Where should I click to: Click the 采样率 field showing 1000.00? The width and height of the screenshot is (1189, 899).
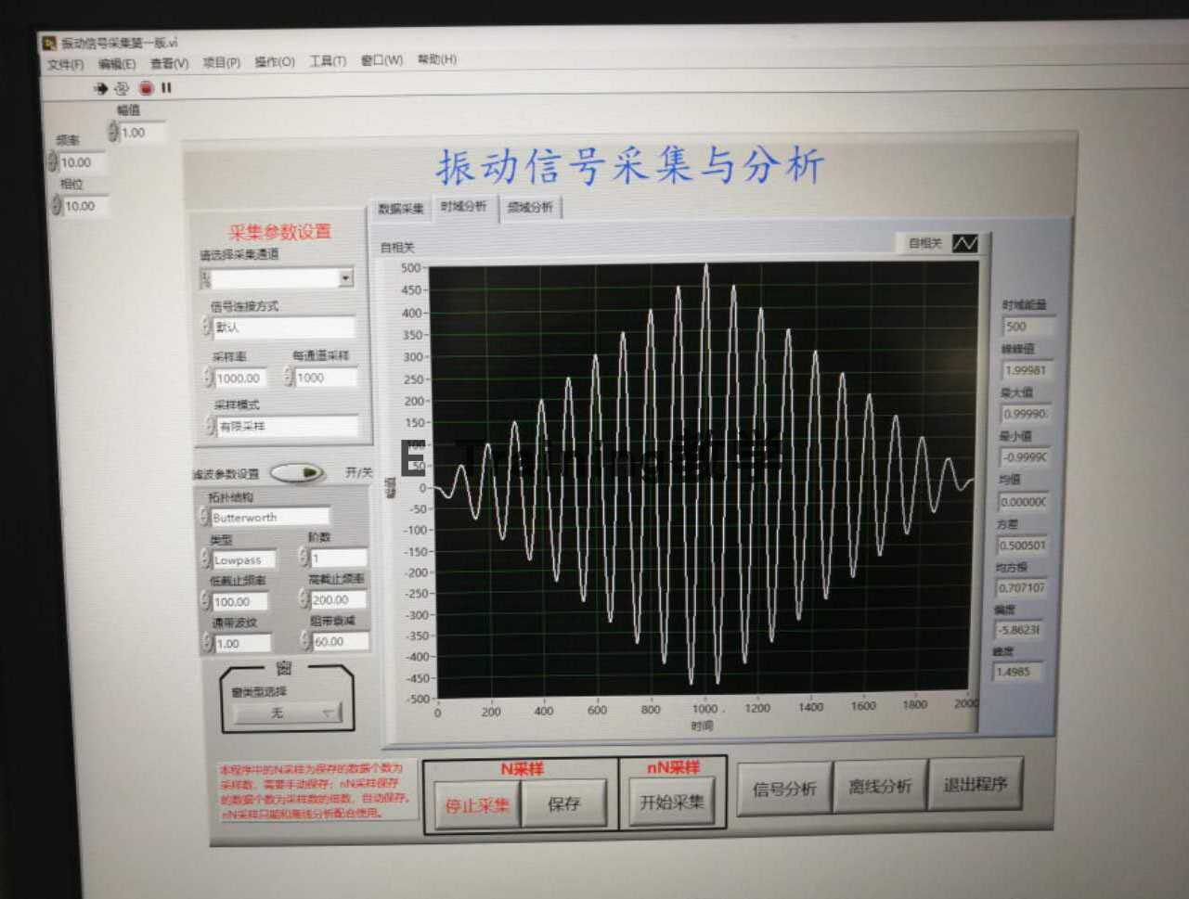tap(240, 378)
